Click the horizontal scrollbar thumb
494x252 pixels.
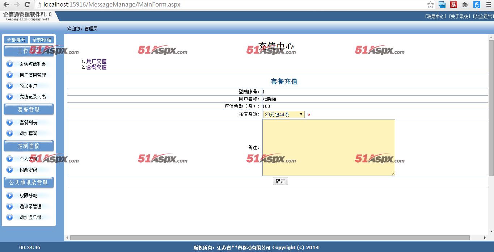click(270, 238)
